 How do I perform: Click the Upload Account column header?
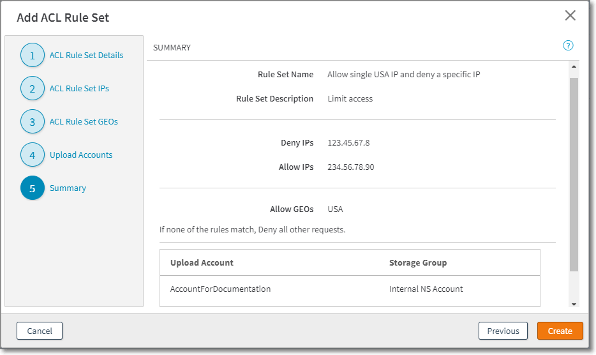pos(202,262)
